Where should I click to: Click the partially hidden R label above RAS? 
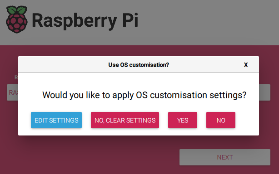16,77
